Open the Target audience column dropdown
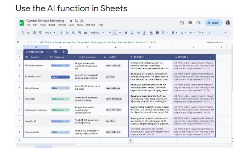The width and height of the screenshot is (252, 148). (100, 57)
